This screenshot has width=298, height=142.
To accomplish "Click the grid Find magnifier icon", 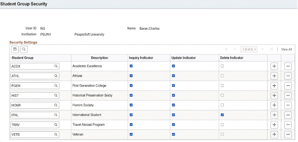I will (24, 49).
